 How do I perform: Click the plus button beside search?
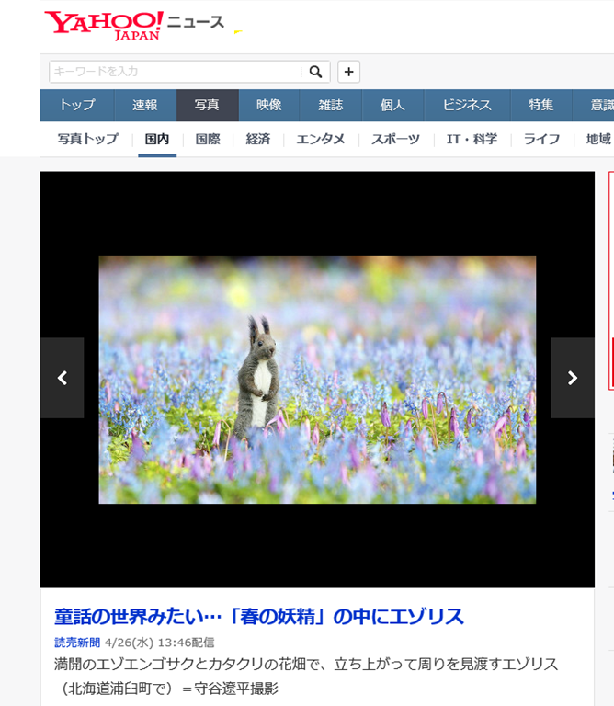[348, 72]
